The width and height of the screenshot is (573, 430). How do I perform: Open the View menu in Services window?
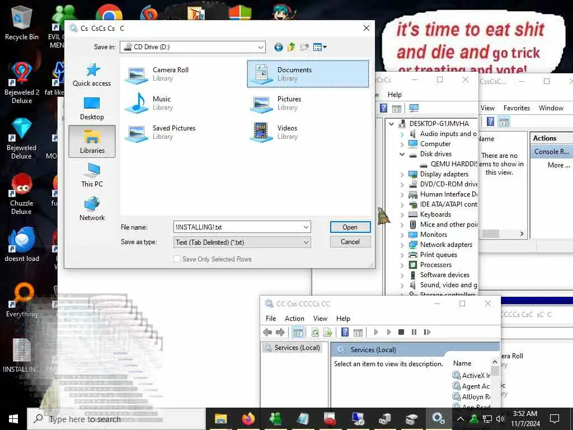pos(320,319)
